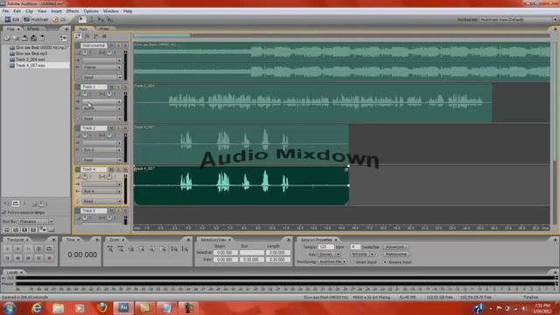
Task: Open the Window menu
Action: coord(111,11)
